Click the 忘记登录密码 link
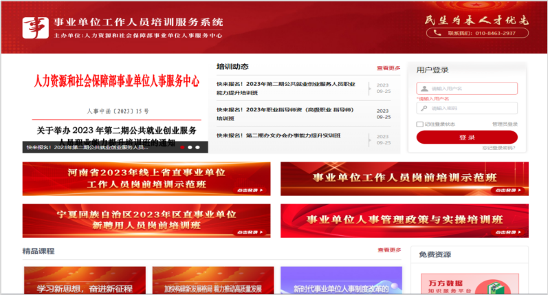Screen dimensions: 548x295 click(x=498, y=148)
